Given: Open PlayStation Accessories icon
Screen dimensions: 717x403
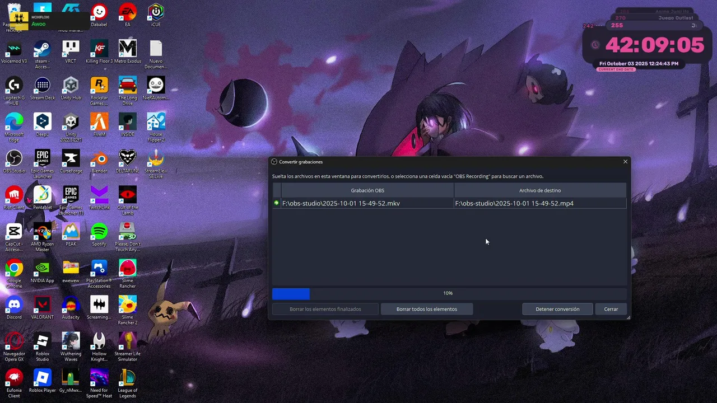Looking at the screenshot, I should (x=99, y=274).
